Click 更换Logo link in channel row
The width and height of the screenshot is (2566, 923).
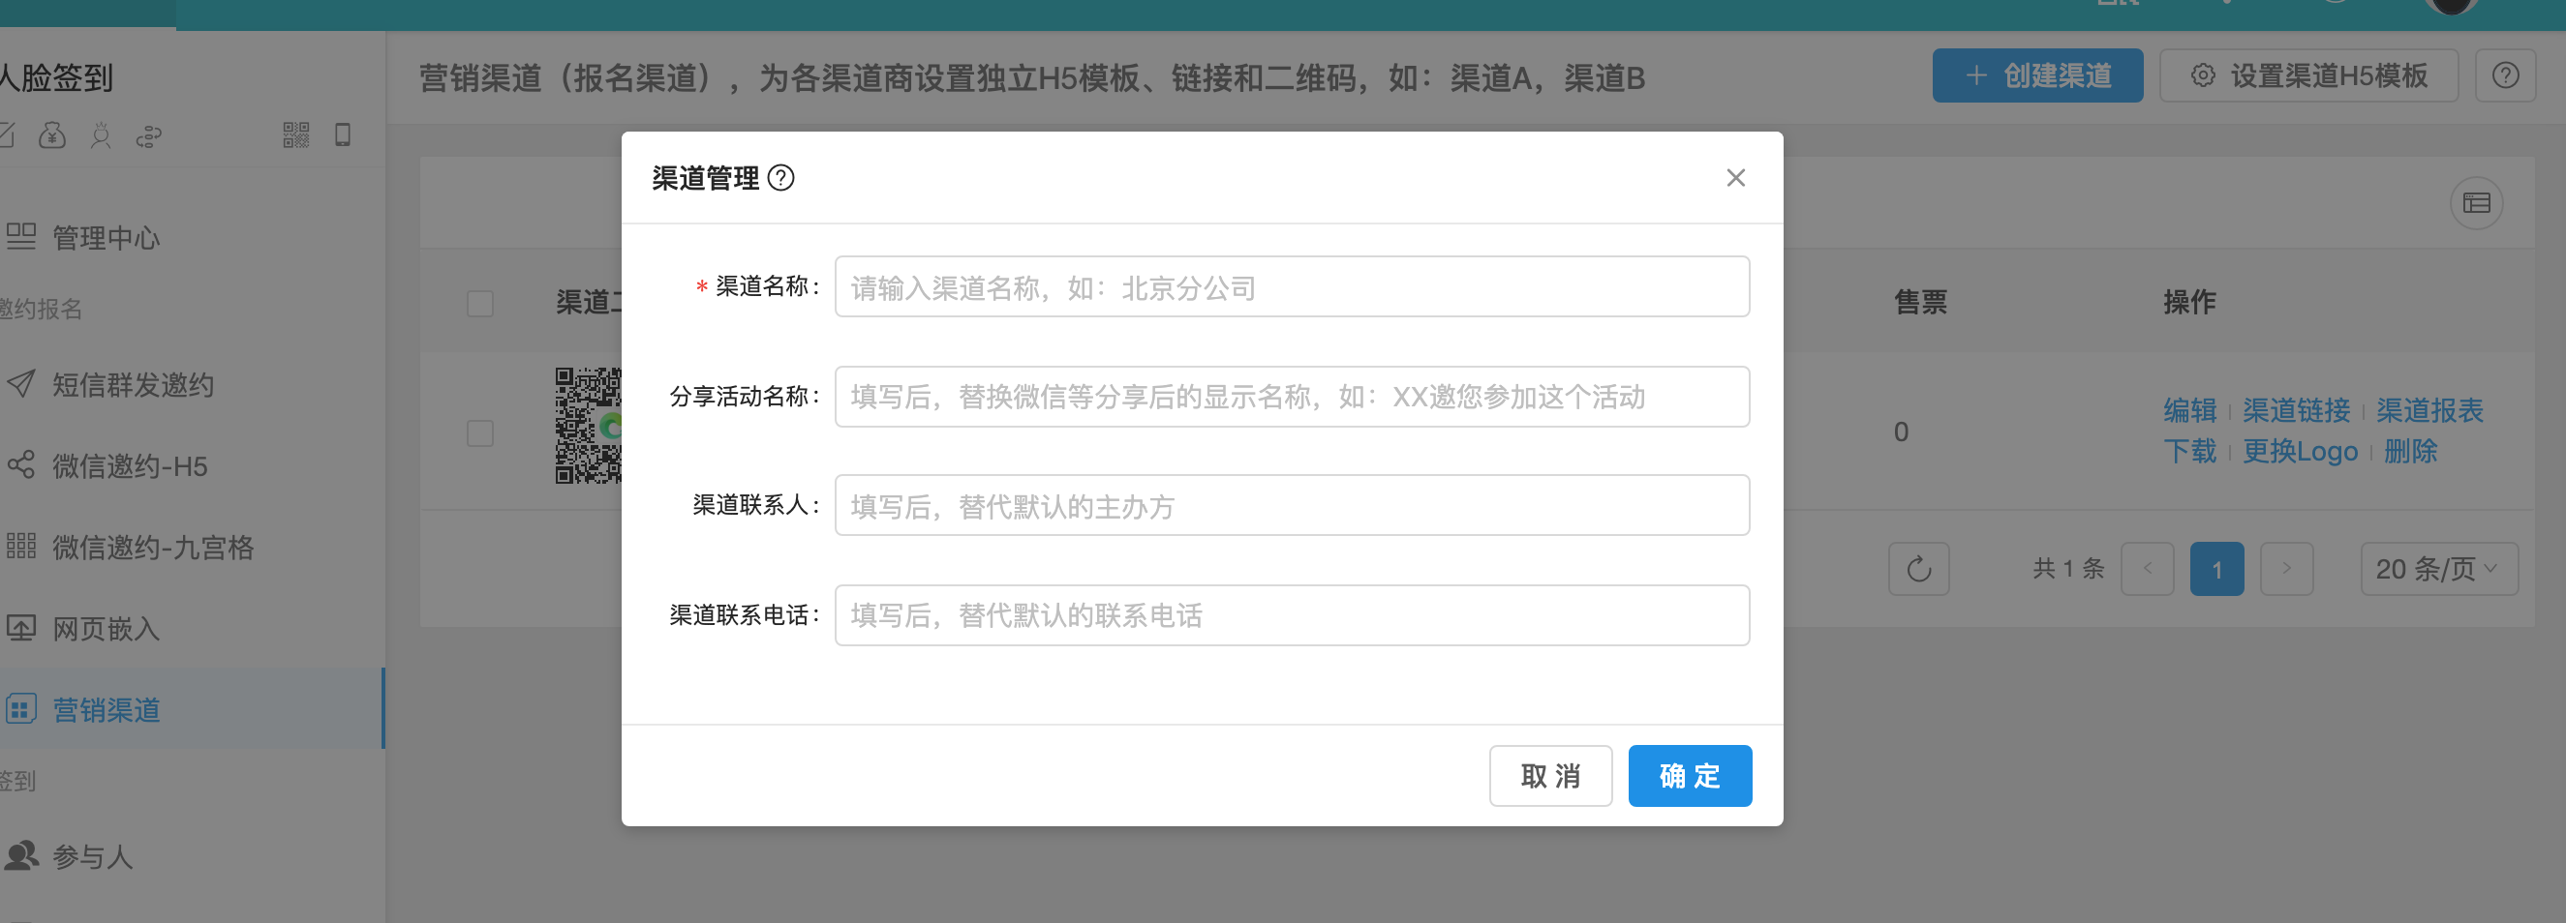(2300, 451)
